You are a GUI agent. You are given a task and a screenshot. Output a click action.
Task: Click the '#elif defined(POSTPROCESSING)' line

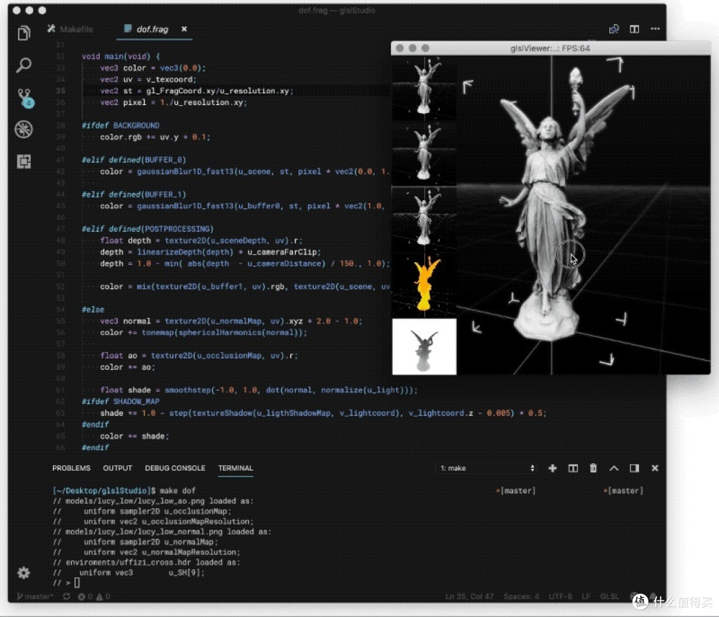148,229
